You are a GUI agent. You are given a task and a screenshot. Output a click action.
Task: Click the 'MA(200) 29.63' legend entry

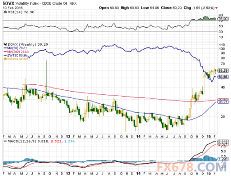coord(16,52)
